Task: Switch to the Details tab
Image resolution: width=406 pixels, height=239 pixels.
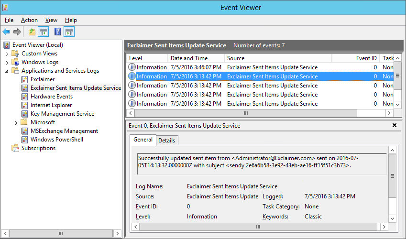Action: pos(167,141)
